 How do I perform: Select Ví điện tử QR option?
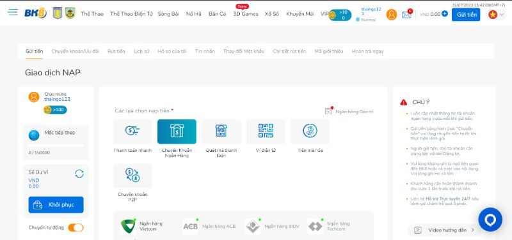coord(266,131)
